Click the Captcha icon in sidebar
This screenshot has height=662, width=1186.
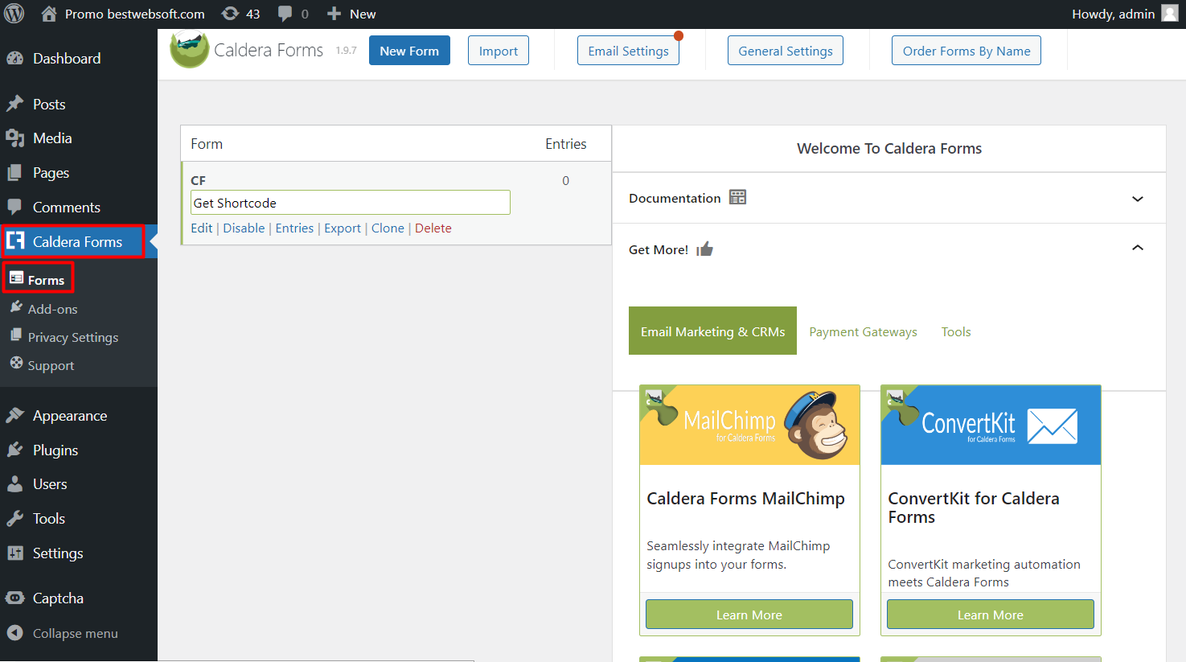(14, 598)
